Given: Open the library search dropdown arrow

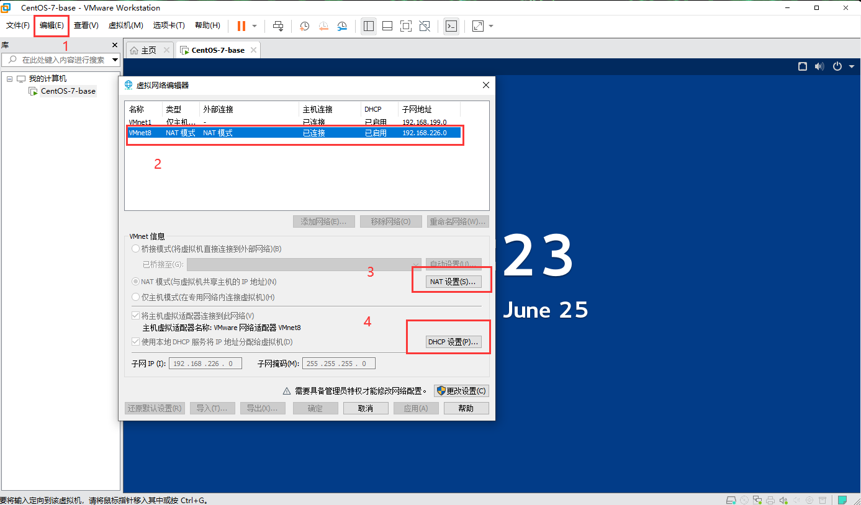Looking at the screenshot, I should point(115,60).
